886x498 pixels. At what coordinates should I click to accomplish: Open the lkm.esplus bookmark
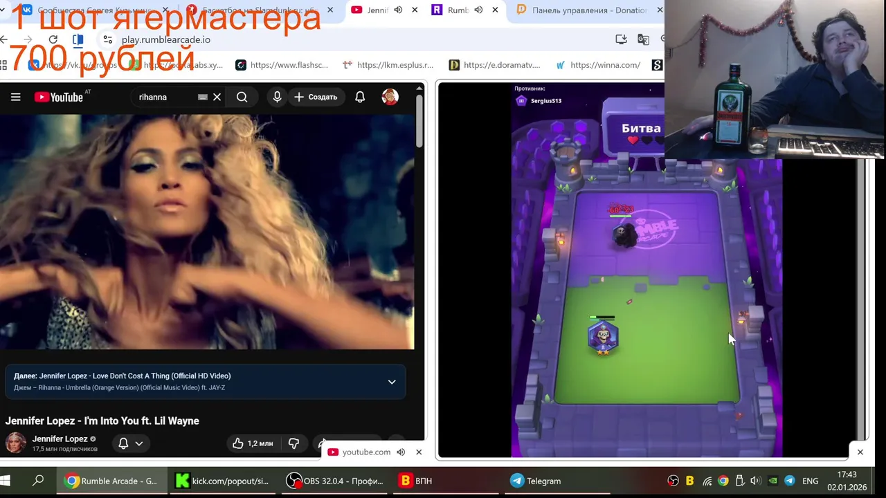388,65
